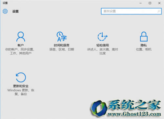The image size is (164, 119).
Task: Close the 设置 window
Action: (159, 3)
